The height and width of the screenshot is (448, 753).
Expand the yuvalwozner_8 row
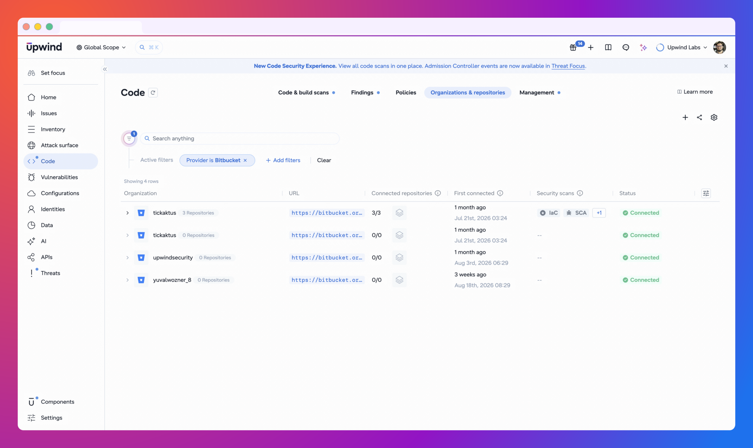pos(127,280)
